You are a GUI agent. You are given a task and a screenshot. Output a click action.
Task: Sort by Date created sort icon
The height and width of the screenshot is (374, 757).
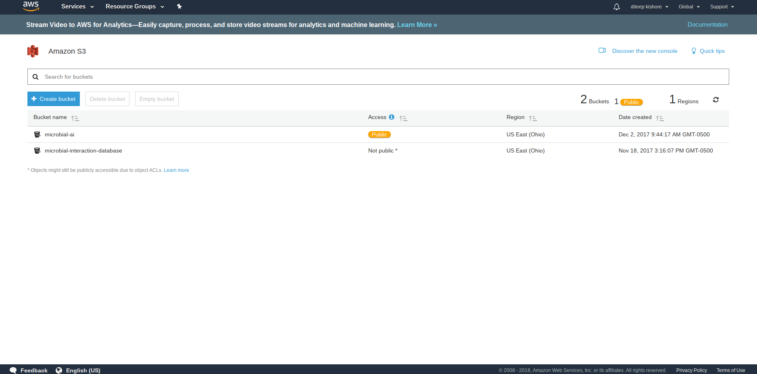(x=660, y=118)
